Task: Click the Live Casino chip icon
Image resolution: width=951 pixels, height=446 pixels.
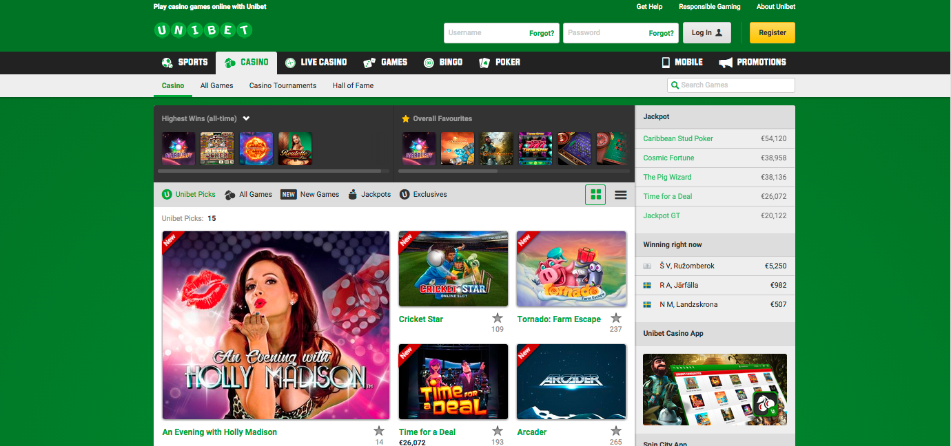Action: [x=290, y=63]
